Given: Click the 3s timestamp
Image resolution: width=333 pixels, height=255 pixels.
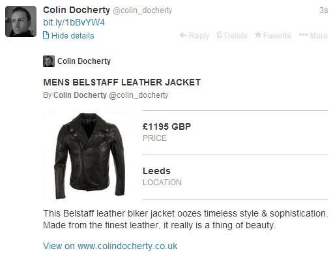Looking at the screenshot, I should pyautogui.click(x=323, y=10).
